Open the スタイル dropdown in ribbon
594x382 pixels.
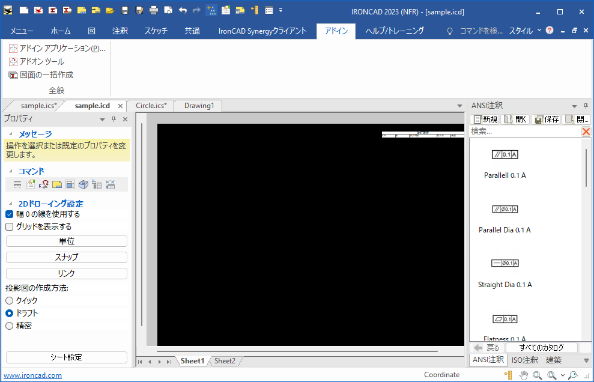tap(524, 31)
